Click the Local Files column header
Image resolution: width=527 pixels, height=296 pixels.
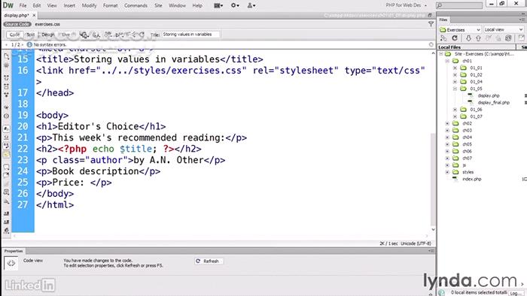coord(477,47)
